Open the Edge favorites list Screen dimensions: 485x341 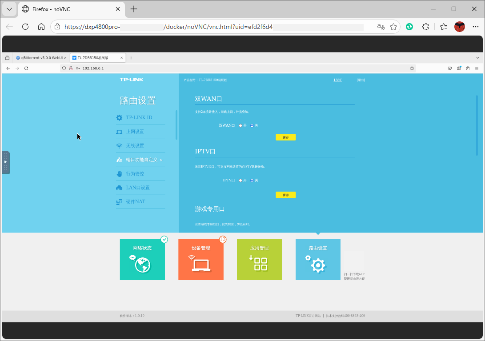(x=444, y=27)
